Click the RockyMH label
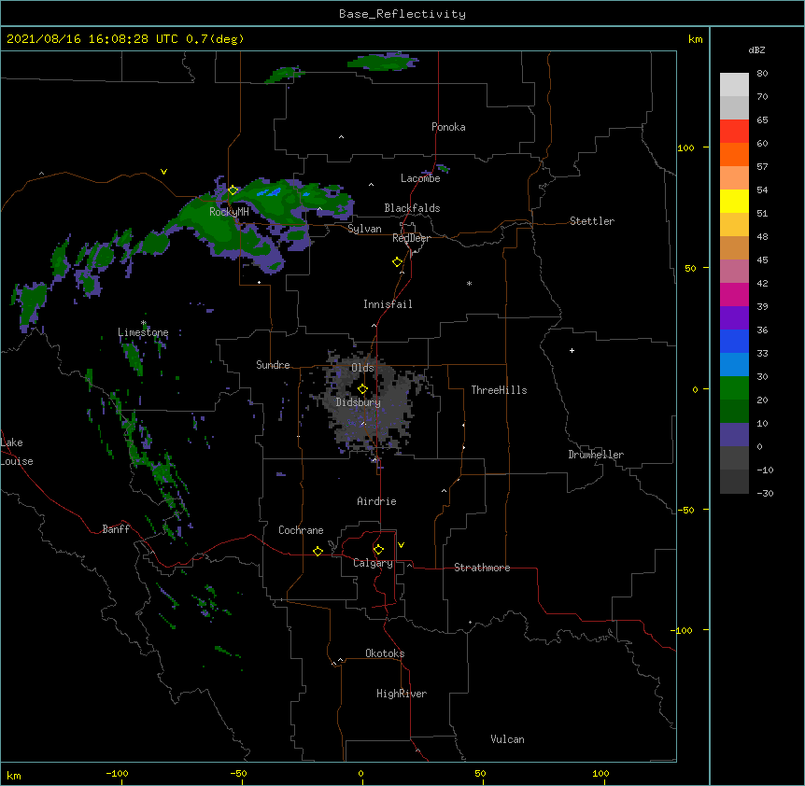Image resolution: width=805 pixels, height=786 pixels. pos(229,211)
